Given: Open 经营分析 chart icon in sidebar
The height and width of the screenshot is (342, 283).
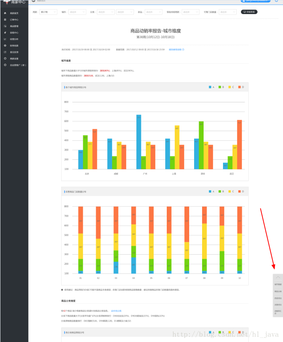Looking at the screenshot, I should click(5, 39).
